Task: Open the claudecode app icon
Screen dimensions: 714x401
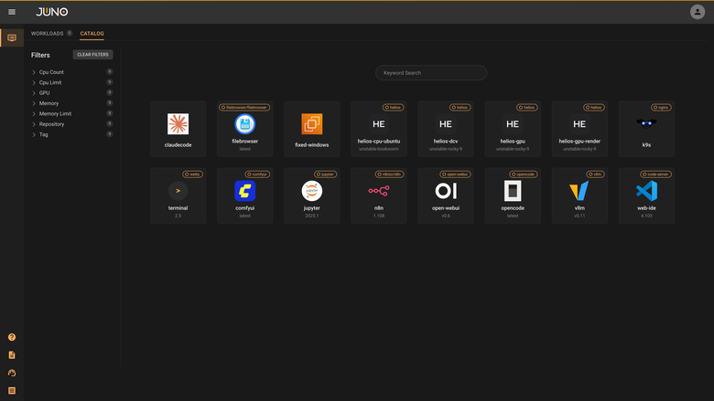Action: pos(178,124)
